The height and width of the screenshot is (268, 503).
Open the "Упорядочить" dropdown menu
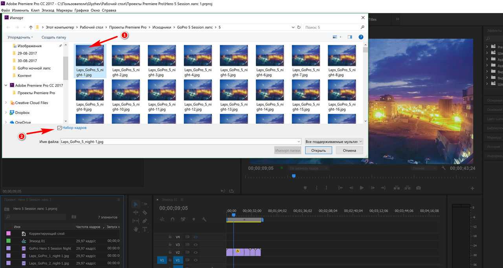coord(20,37)
